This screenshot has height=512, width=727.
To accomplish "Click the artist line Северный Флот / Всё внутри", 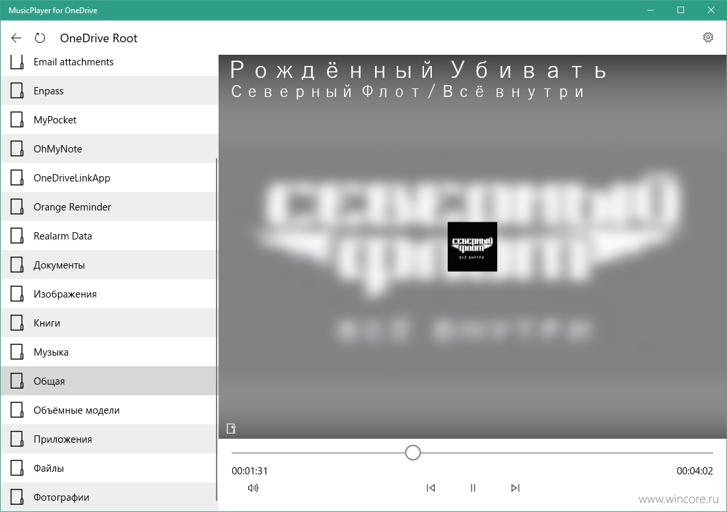I will tap(407, 91).
